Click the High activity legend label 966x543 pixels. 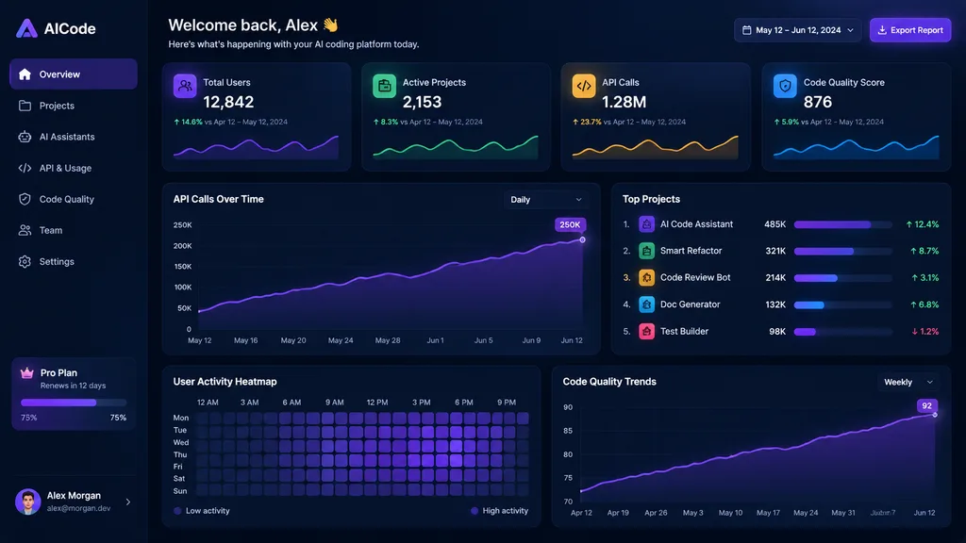point(506,510)
